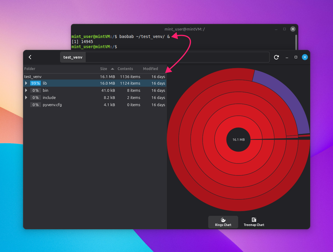333x252 pixels.
Task: Maximize the Disk Usage Analyzer window
Action: click(296, 57)
